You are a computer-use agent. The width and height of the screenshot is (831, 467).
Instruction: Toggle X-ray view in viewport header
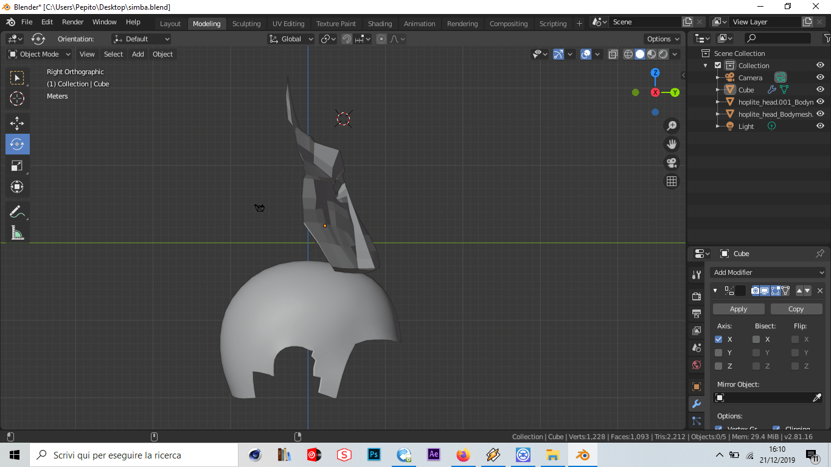[x=613, y=54]
